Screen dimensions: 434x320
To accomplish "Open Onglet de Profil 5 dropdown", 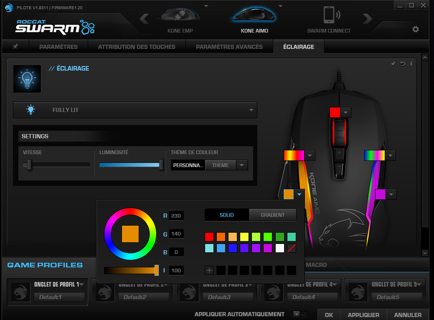I will tap(419, 284).
